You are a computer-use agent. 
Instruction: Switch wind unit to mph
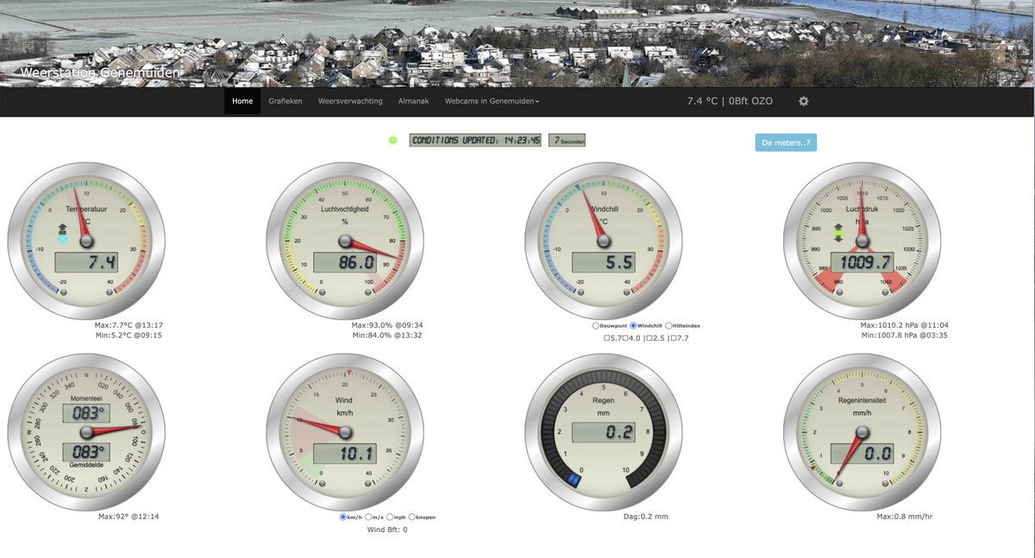click(x=390, y=517)
